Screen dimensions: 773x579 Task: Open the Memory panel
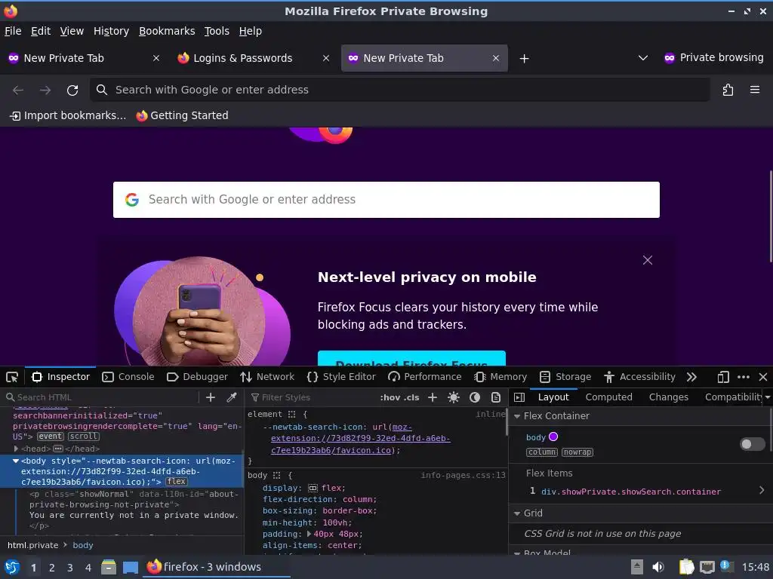pyautogui.click(x=500, y=377)
